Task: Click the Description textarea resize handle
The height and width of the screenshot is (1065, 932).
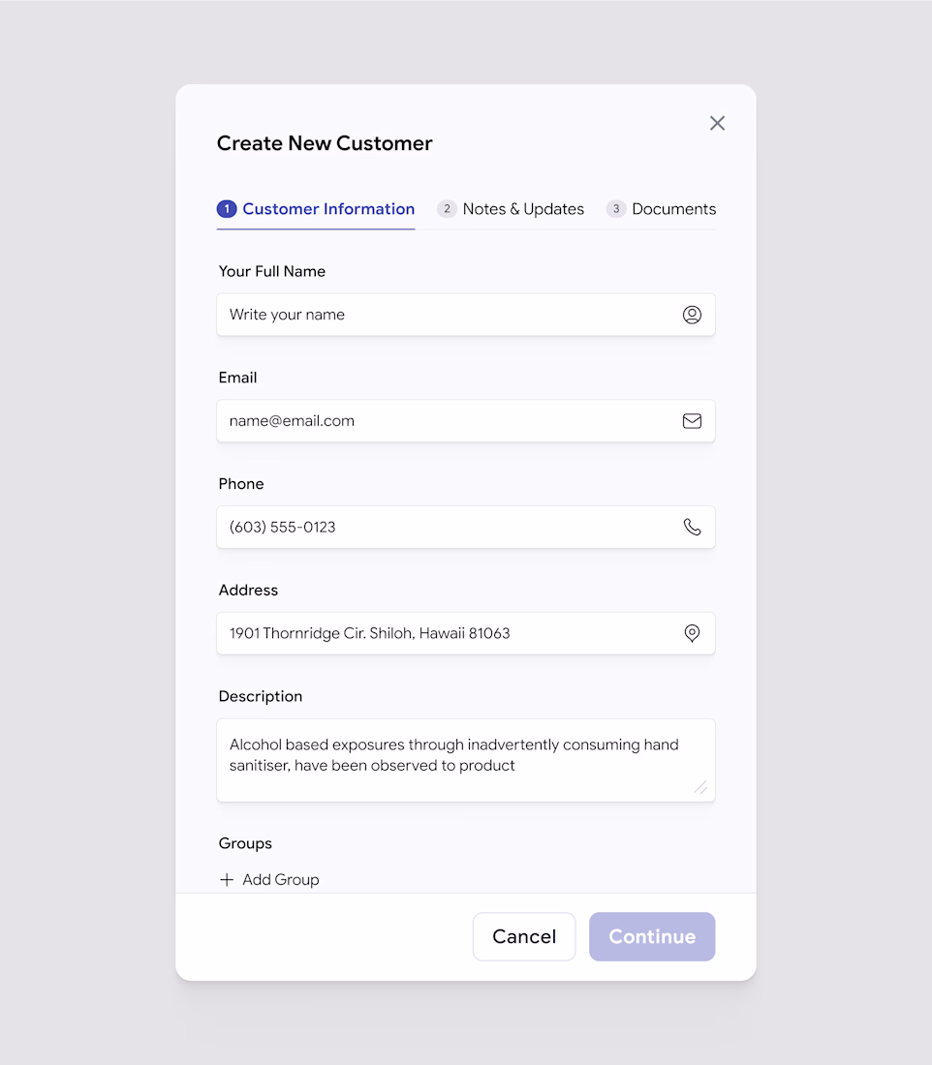Action: tap(700, 787)
